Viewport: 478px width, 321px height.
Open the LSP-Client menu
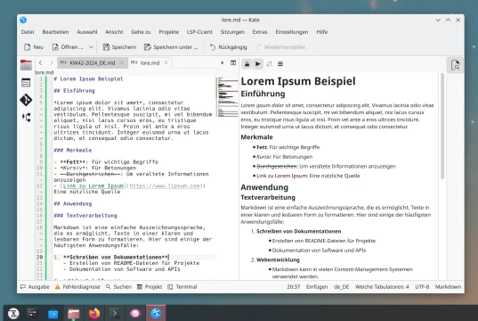tap(199, 32)
